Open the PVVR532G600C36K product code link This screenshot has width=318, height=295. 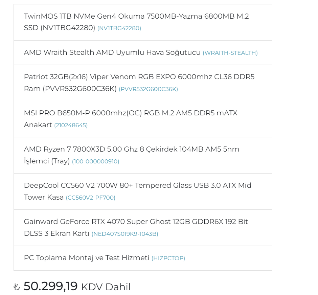[x=148, y=89]
